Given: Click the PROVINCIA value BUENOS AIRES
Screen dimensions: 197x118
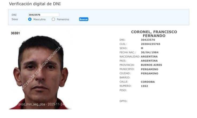Looking at the screenshot, I should (151, 65).
